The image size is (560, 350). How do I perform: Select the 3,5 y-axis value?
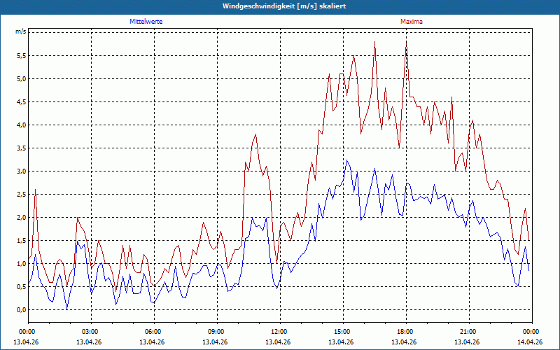(22, 148)
